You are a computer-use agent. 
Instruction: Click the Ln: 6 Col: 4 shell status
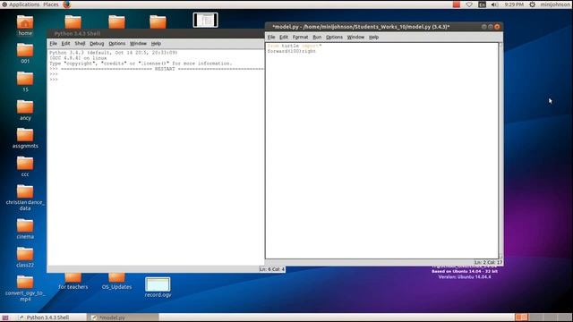click(x=272, y=269)
